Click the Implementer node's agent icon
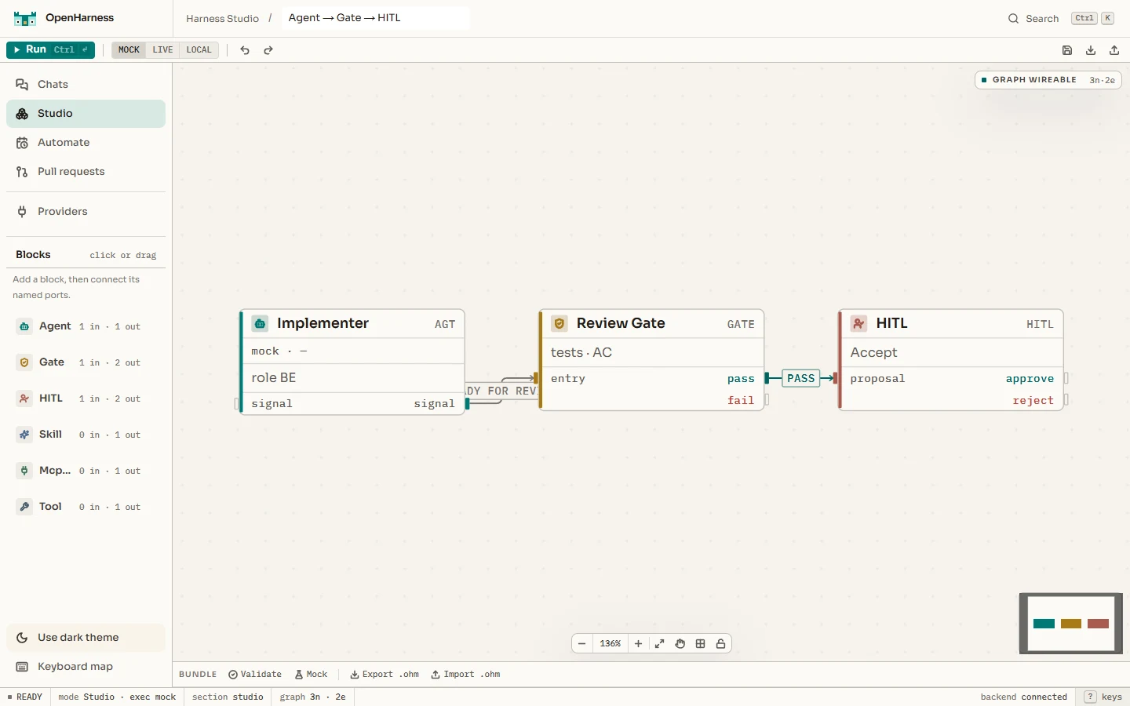This screenshot has width=1130, height=706. point(260,323)
